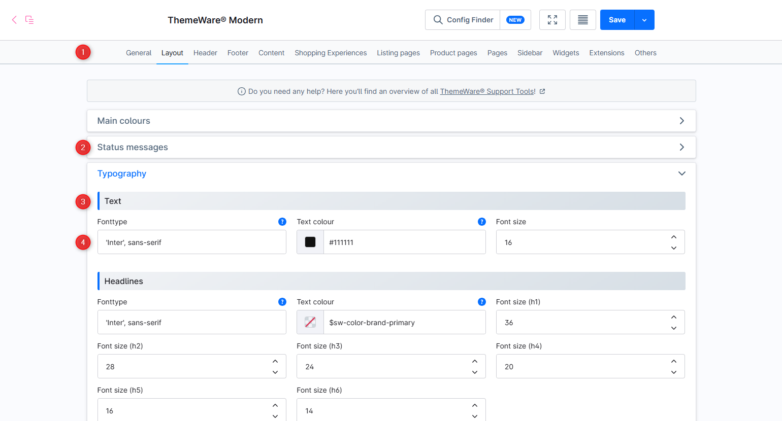Viewport: 782px width, 421px height.
Task: Open help tooltip for Text colour under Text
Action: point(482,222)
